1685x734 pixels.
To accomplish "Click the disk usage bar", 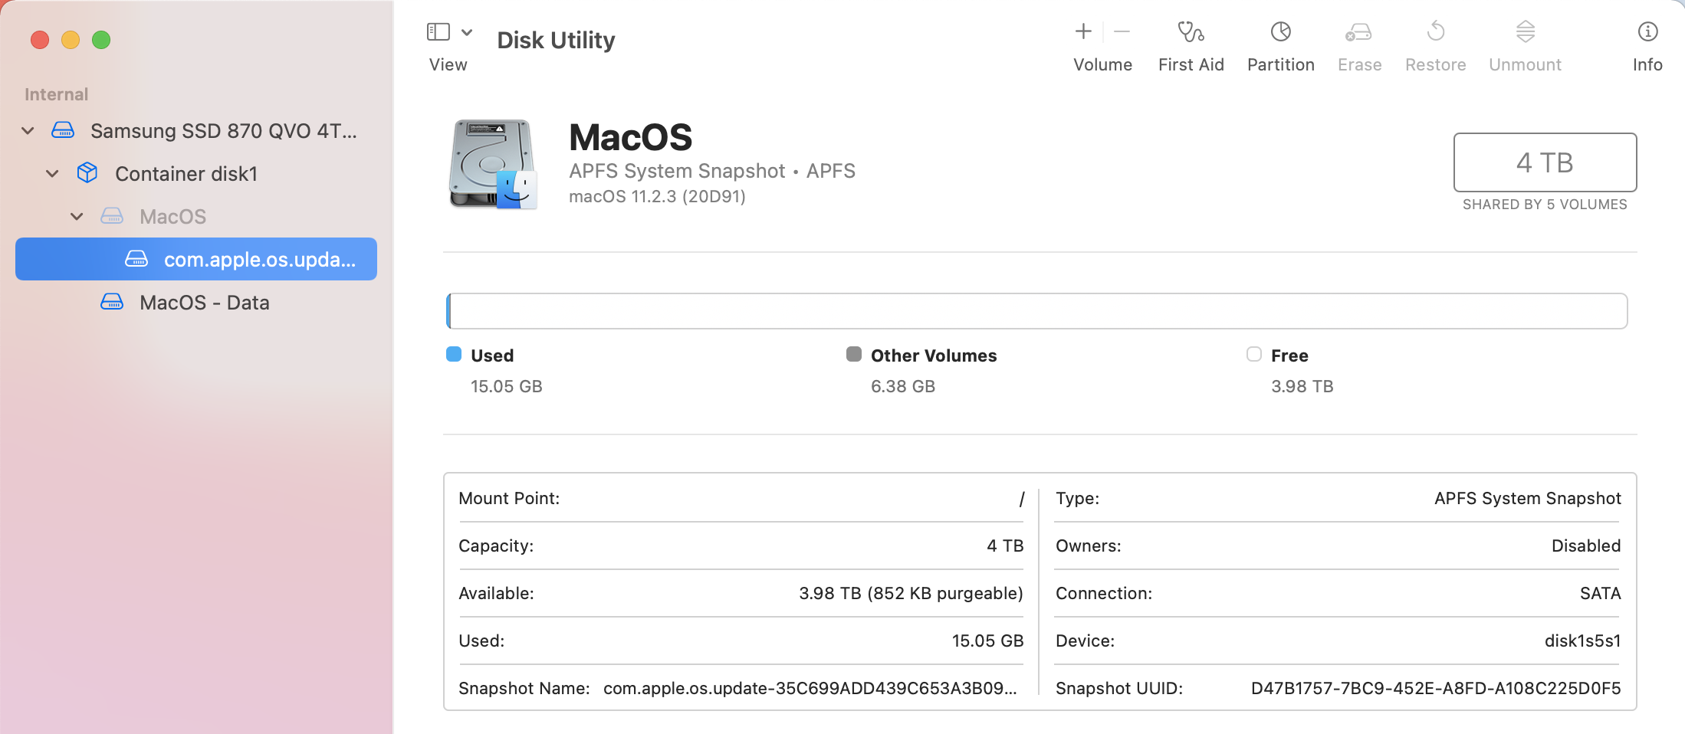I will point(1036,311).
